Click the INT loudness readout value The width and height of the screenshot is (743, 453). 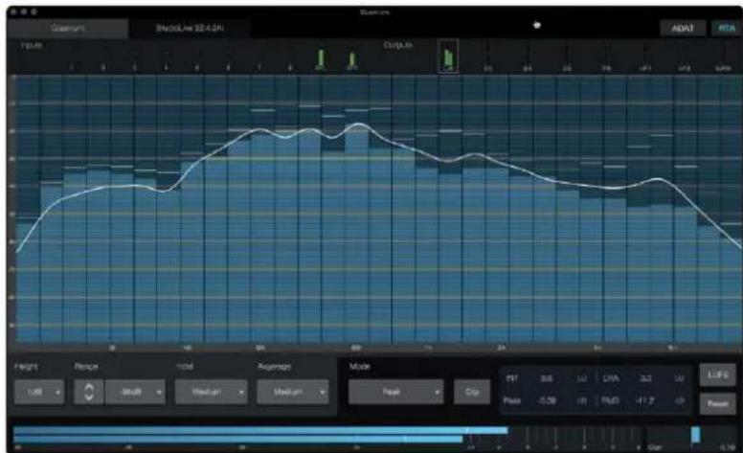[547, 378]
